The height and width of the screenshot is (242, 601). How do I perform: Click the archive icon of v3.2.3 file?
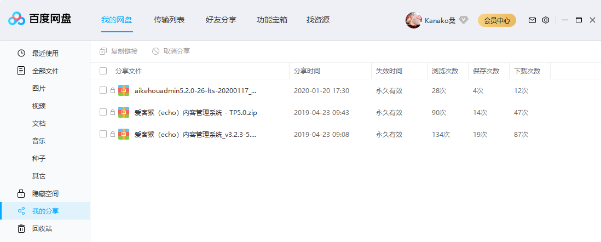123,134
